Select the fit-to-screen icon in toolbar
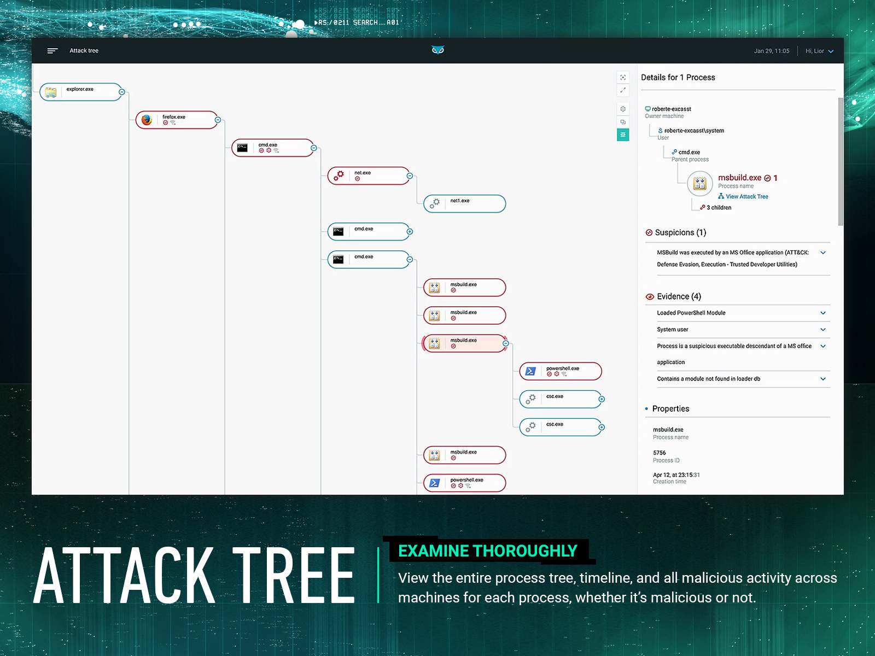The width and height of the screenshot is (875, 656). [x=623, y=77]
